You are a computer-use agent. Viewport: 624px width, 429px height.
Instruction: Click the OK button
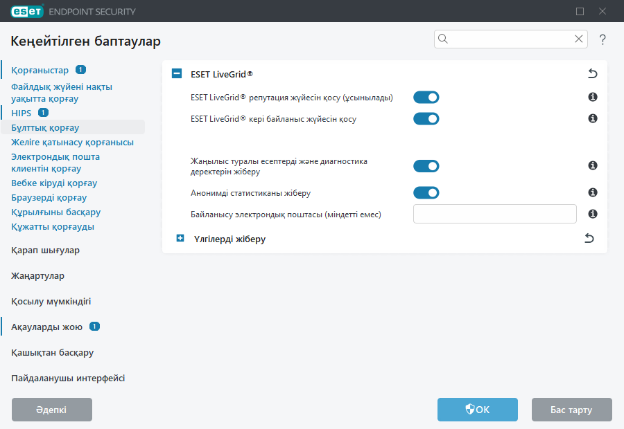coord(477,410)
